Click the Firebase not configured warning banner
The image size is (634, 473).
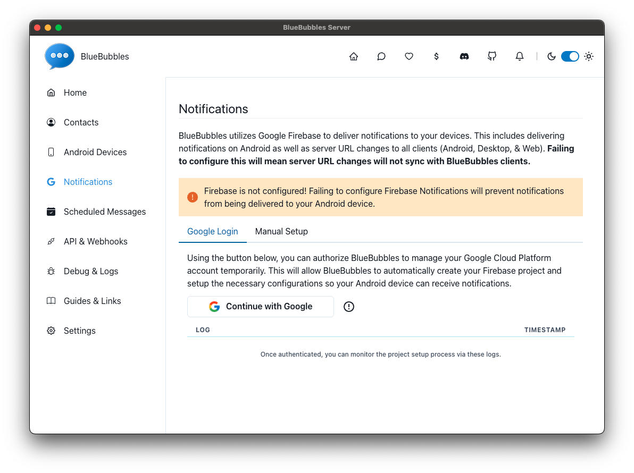[x=381, y=197]
